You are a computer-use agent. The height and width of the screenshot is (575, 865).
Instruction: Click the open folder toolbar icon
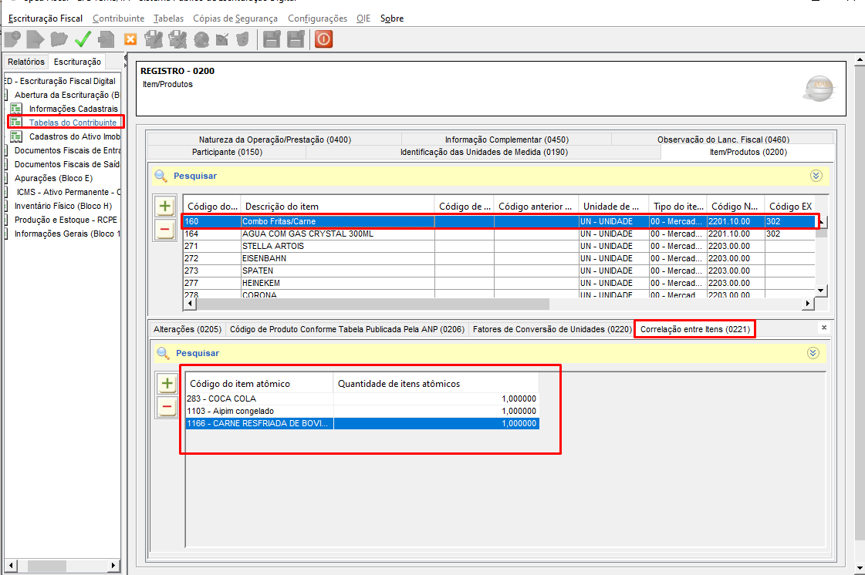coord(59,39)
